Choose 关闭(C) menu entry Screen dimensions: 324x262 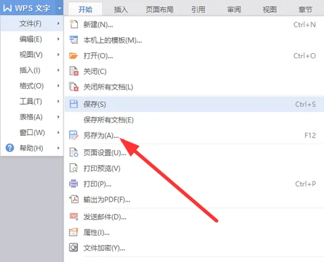[194, 71]
